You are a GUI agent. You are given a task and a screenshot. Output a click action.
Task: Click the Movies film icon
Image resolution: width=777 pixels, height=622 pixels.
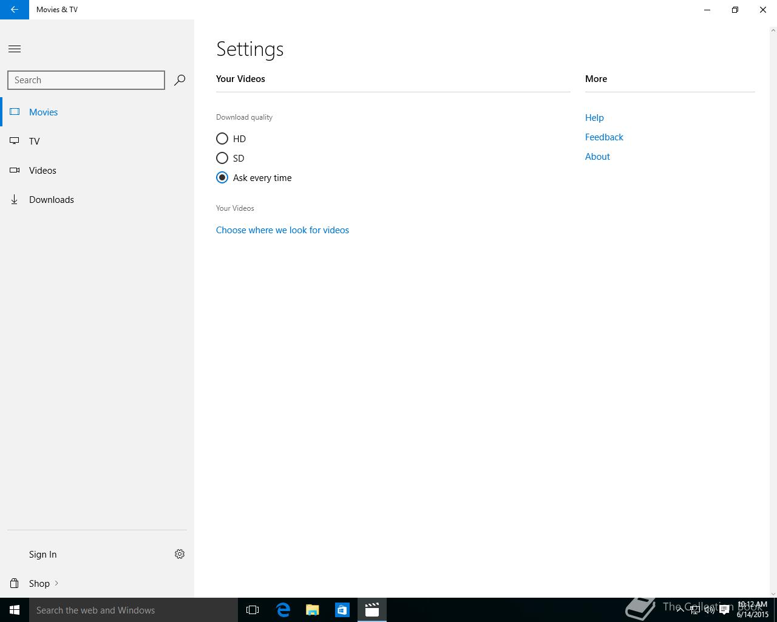(x=15, y=112)
